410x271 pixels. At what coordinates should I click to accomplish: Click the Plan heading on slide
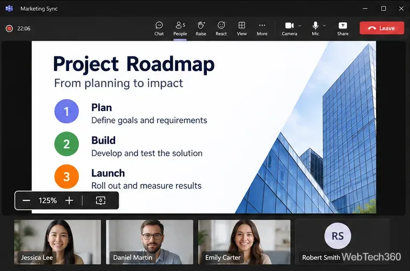[x=102, y=107]
